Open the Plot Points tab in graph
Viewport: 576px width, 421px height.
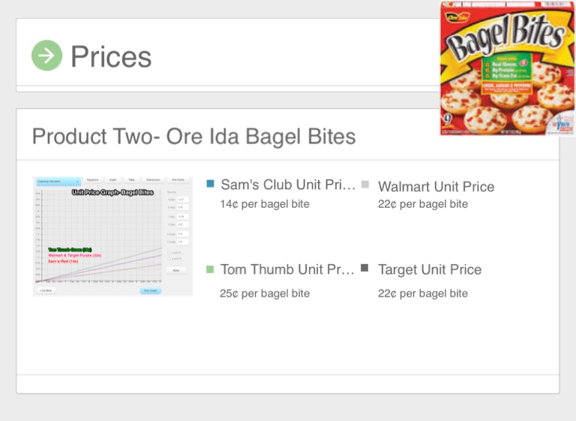pyautogui.click(x=178, y=180)
